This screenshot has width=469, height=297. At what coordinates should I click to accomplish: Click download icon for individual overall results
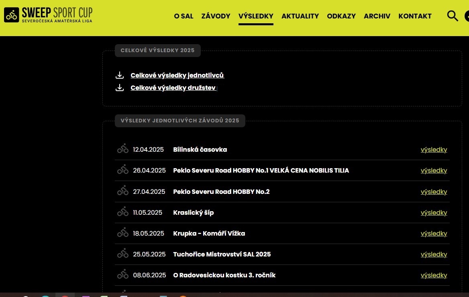(x=120, y=75)
